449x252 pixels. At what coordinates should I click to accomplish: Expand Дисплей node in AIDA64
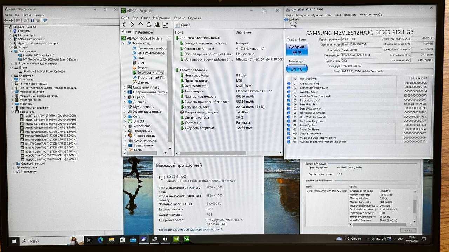(x=124, y=102)
